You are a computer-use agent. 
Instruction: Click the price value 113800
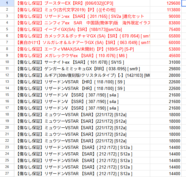(x=174, y=10)
